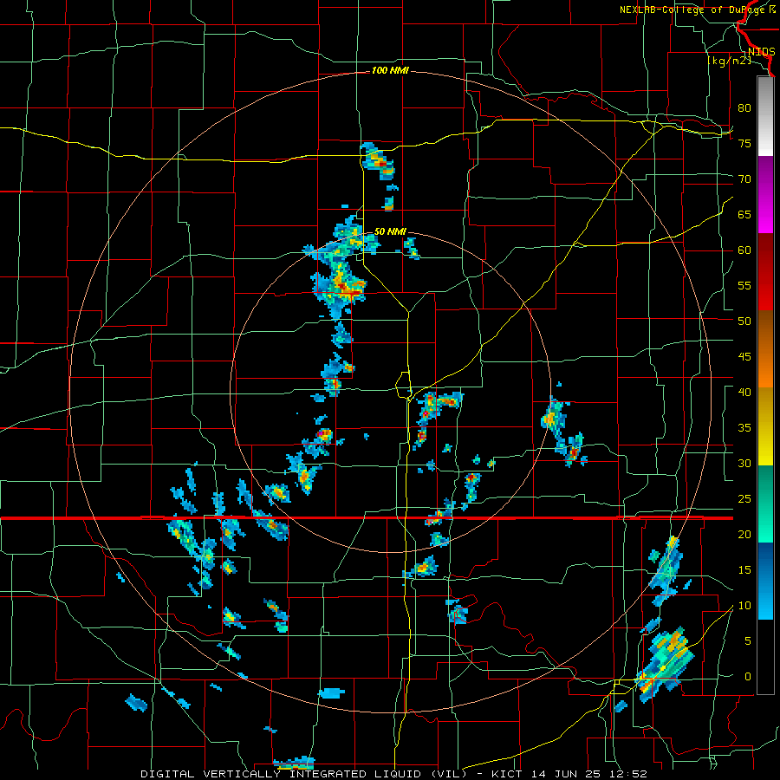Click the 30 value on the scale
Screen dimensions: 780x780
pos(744,464)
